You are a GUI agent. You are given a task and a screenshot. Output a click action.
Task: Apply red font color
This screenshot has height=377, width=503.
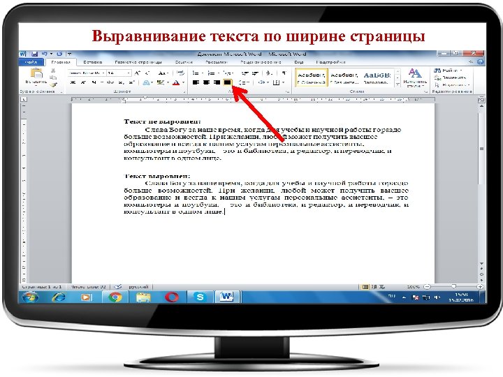click(x=176, y=82)
